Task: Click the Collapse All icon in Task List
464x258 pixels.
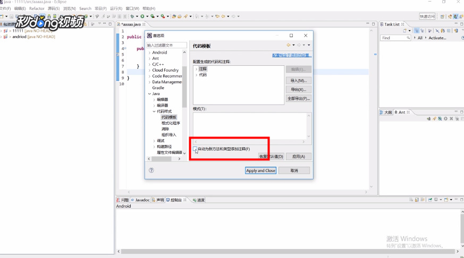Action: click(449, 30)
